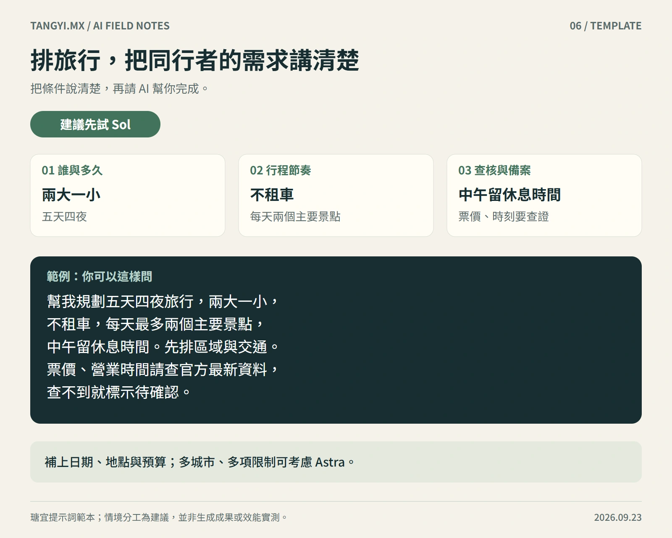Viewport: 672px width, 538px height.
Task: Click the footer disclaimer 瑭宜提示詞範本
Action: (x=159, y=517)
